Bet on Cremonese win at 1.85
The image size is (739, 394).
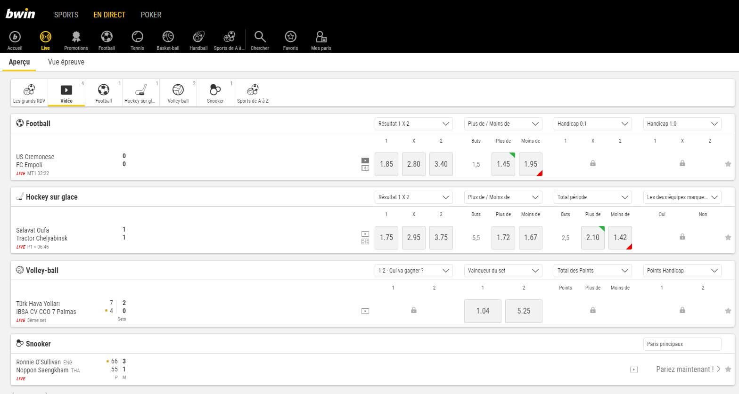pos(386,164)
